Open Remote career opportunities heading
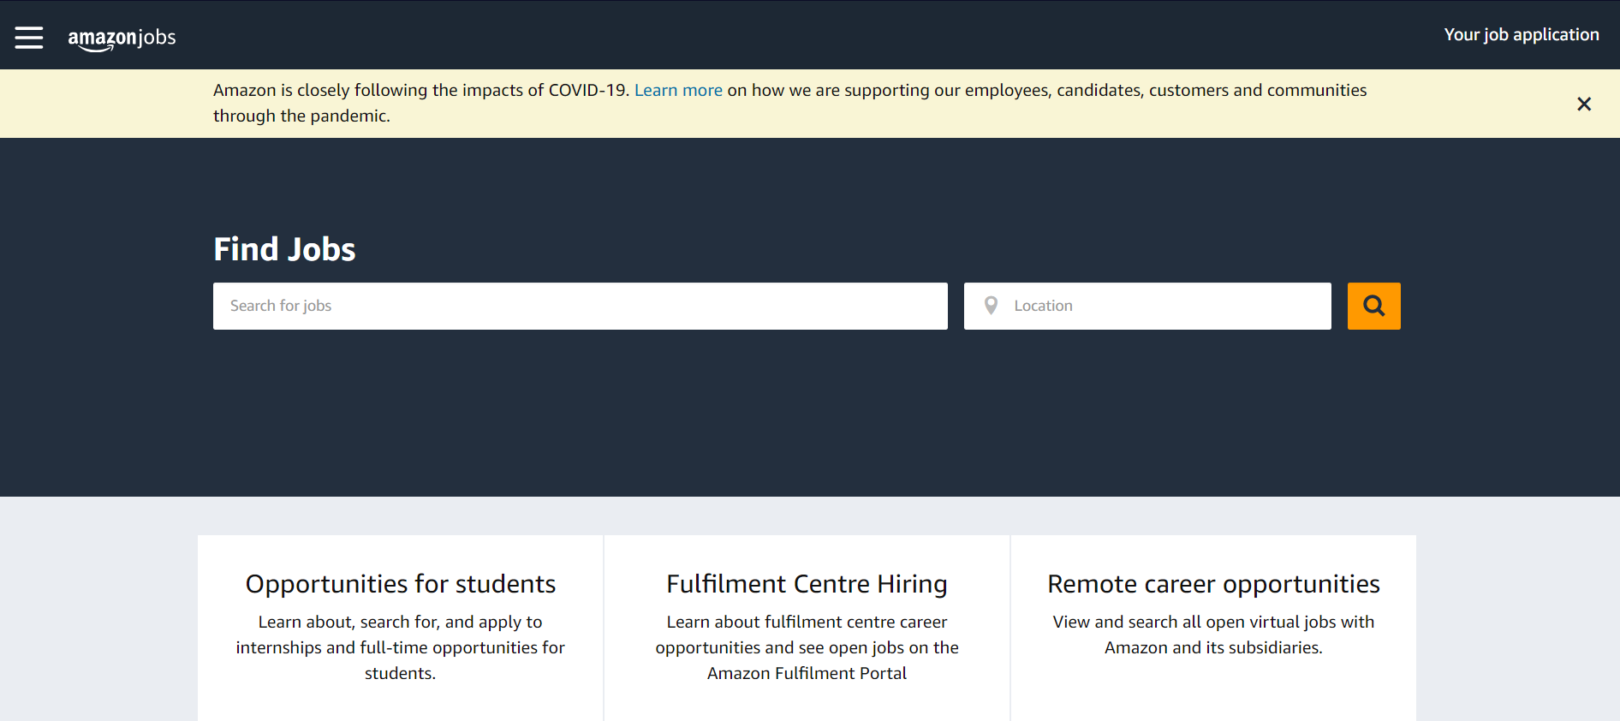Viewport: 1620px width, 721px height. click(x=1213, y=584)
